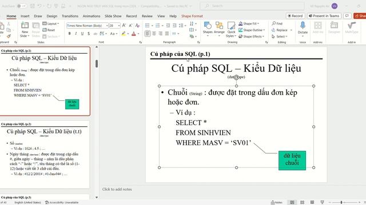This screenshot has height=205, width=366.
Task: Toggle Notes pane in status bar
Action: [x=277, y=203]
